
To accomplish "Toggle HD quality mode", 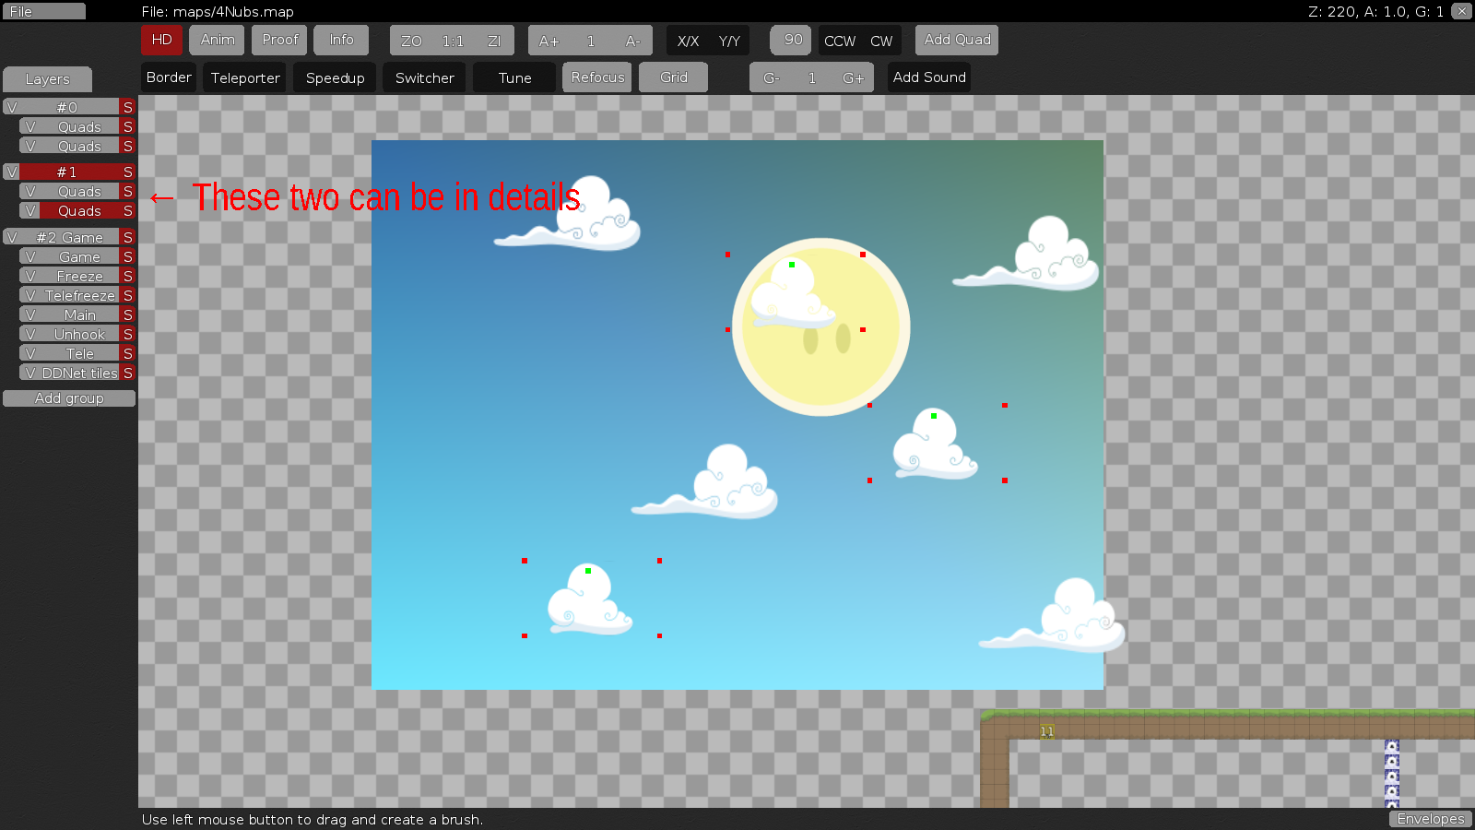I will click(x=161, y=41).
